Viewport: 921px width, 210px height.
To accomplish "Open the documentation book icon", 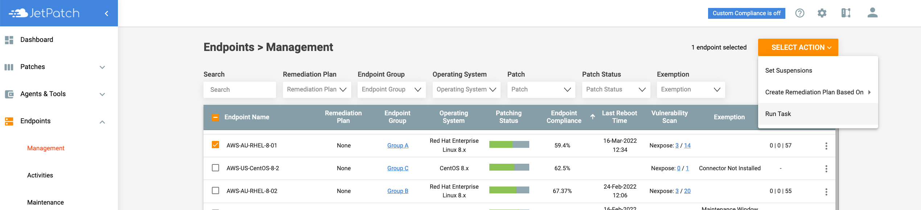I will pyautogui.click(x=846, y=13).
